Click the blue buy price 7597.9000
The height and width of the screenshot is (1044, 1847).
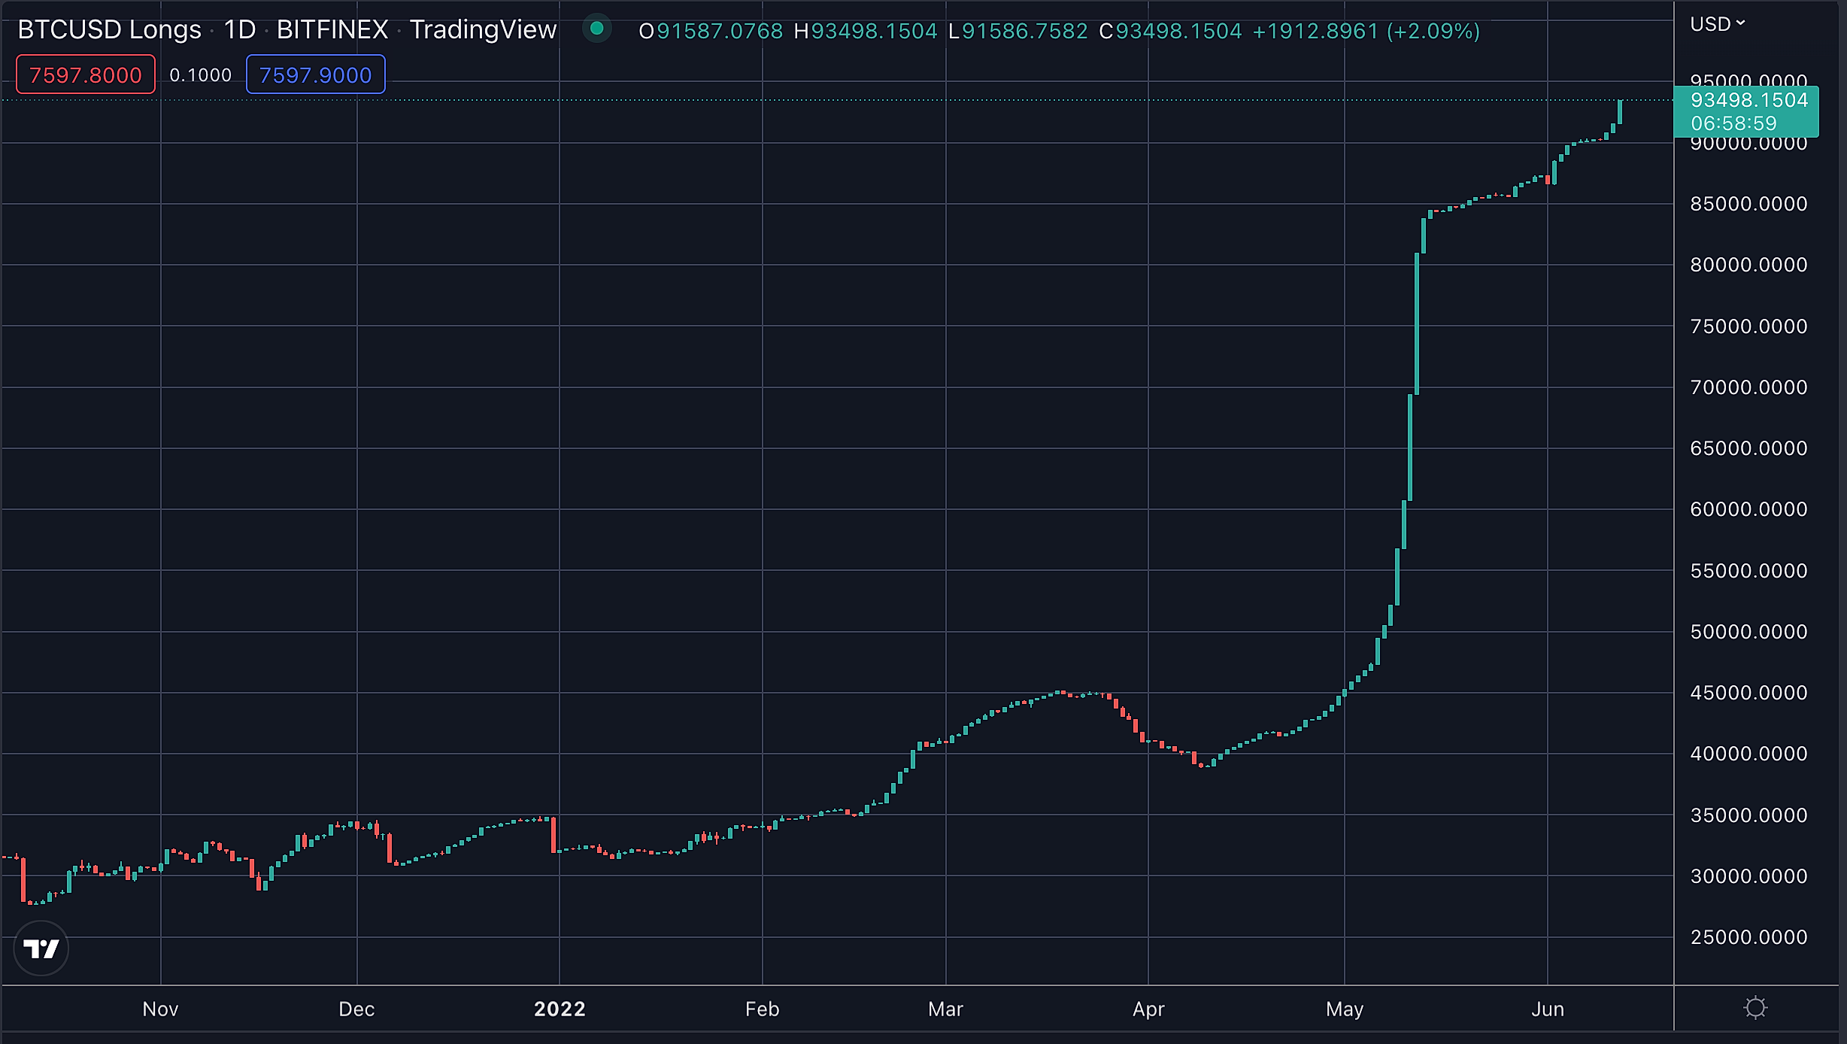click(x=316, y=74)
